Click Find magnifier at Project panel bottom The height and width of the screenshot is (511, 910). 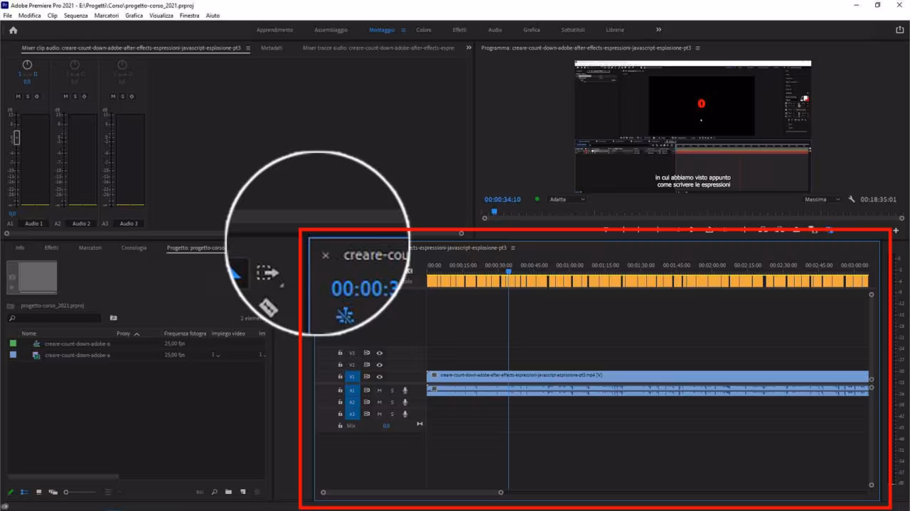pos(214,492)
